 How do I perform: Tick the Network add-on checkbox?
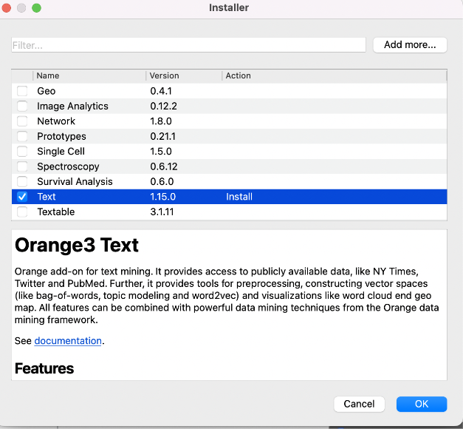(22, 121)
